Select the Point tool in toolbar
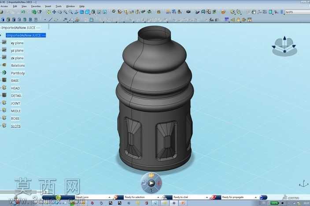Viewport: 310px width, 206px height. (45, 20)
